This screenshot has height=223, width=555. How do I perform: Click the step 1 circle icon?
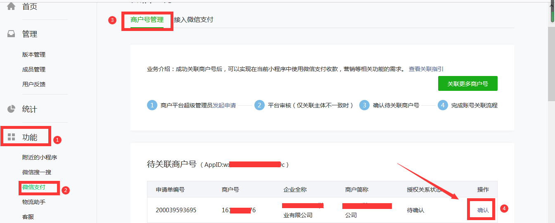coord(152,105)
